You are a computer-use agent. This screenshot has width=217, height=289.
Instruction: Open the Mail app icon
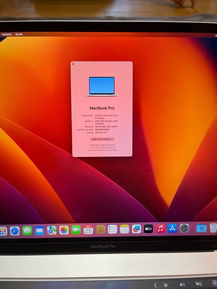click(x=39, y=231)
